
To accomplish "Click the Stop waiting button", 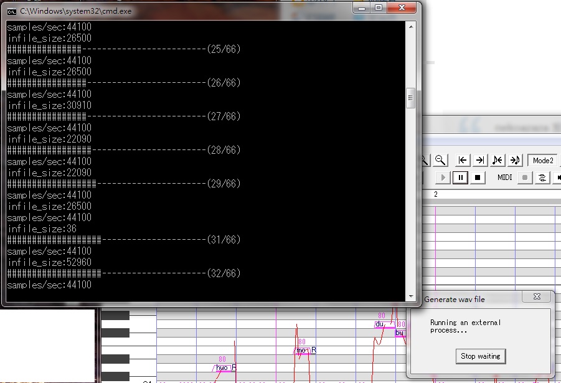I will [481, 356].
